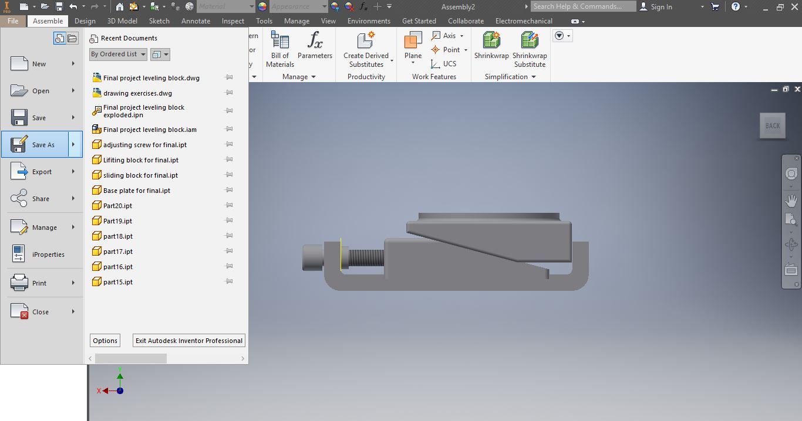This screenshot has width=802, height=421.
Task: Pin Final project leveling block.iam
Action: 230,129
